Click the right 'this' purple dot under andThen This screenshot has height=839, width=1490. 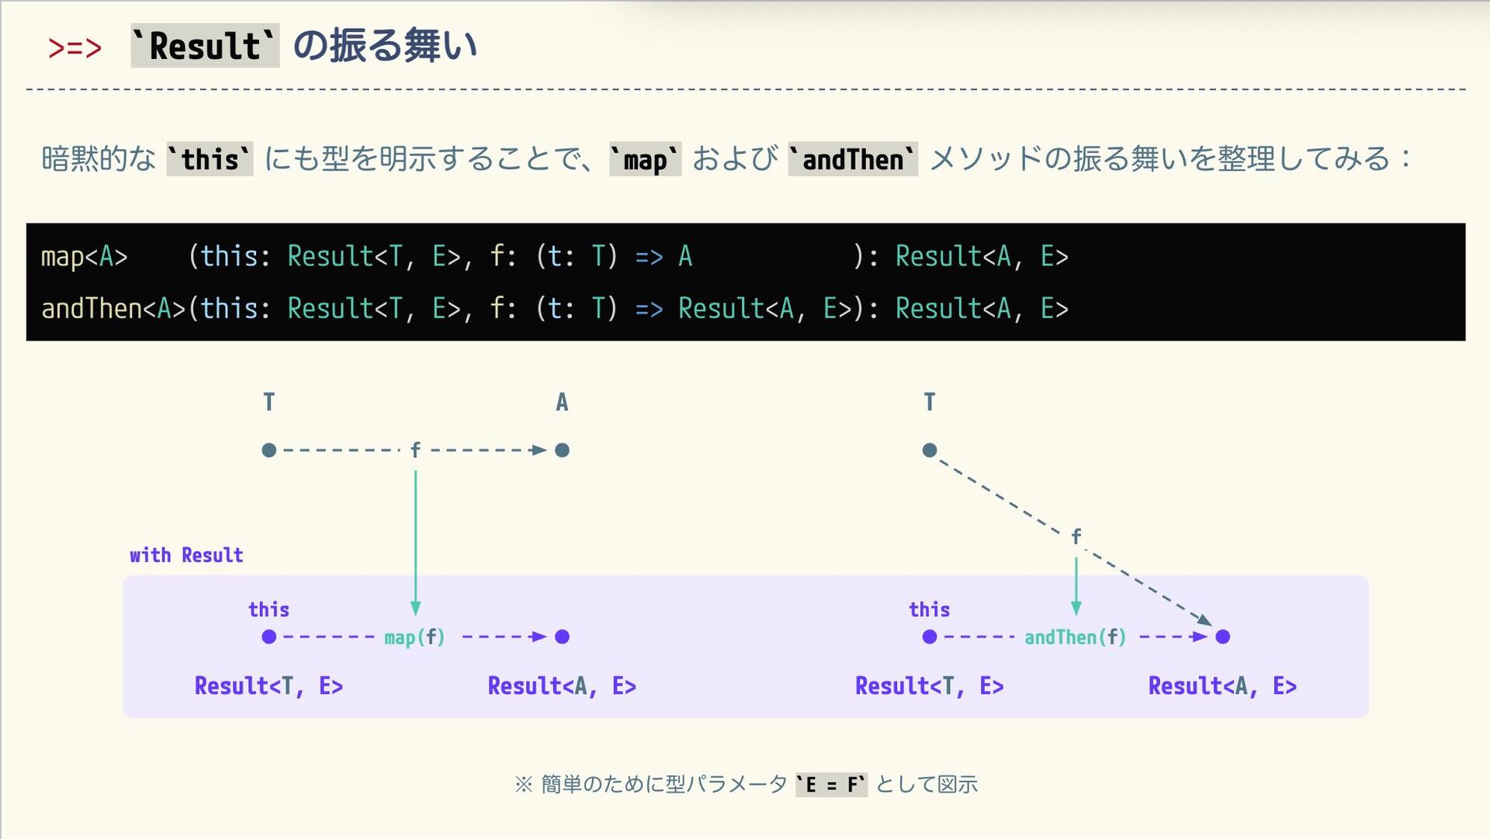(x=930, y=637)
